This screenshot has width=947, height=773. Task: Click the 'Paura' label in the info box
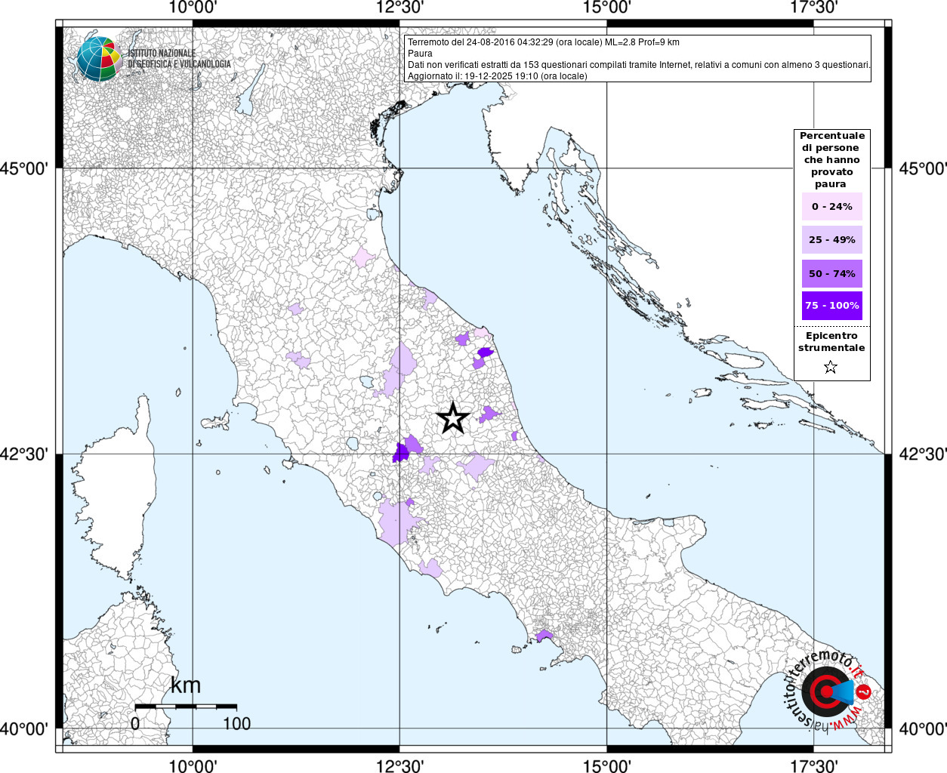pyautogui.click(x=420, y=54)
